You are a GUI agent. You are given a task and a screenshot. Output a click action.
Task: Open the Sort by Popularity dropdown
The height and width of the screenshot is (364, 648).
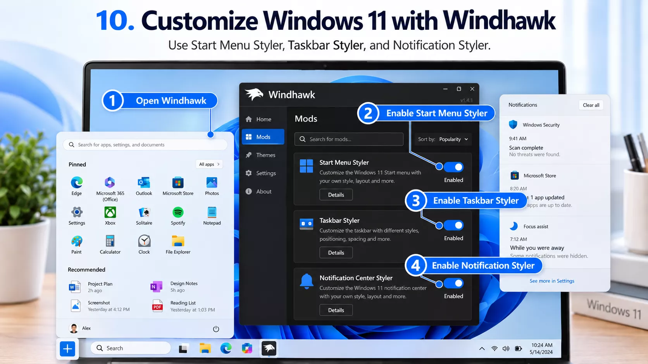pos(443,139)
